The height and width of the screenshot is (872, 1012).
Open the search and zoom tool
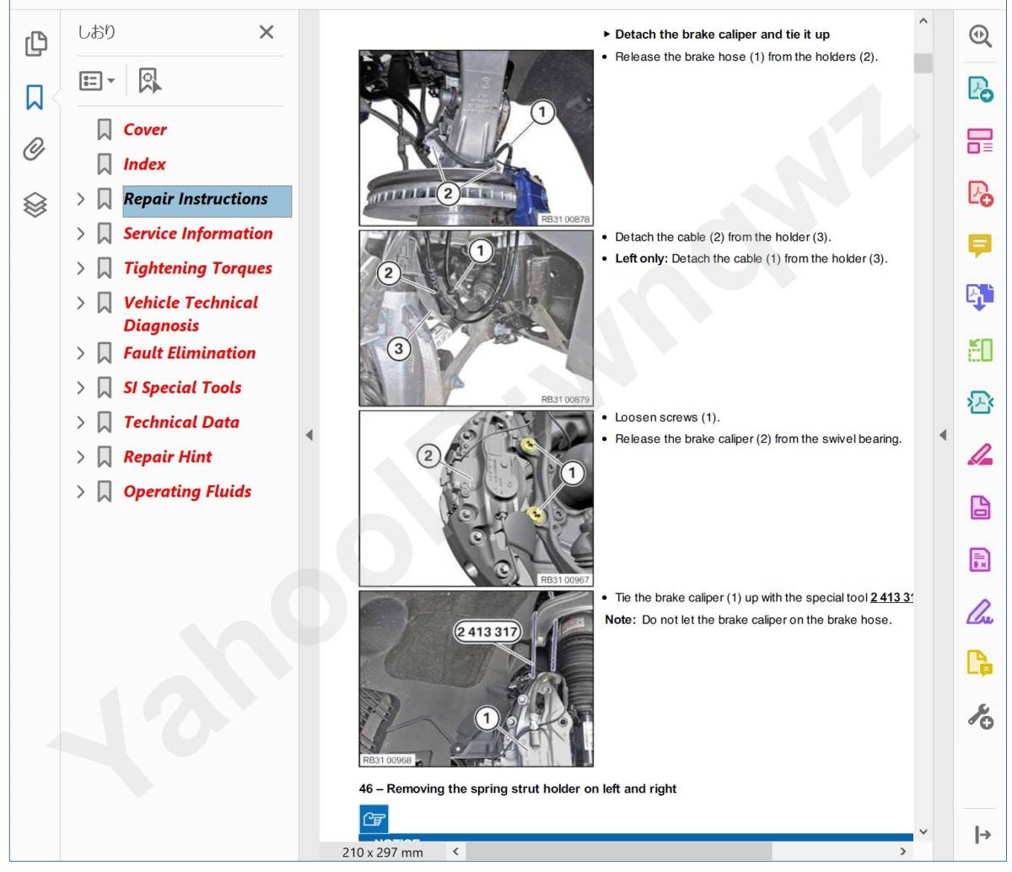click(980, 36)
